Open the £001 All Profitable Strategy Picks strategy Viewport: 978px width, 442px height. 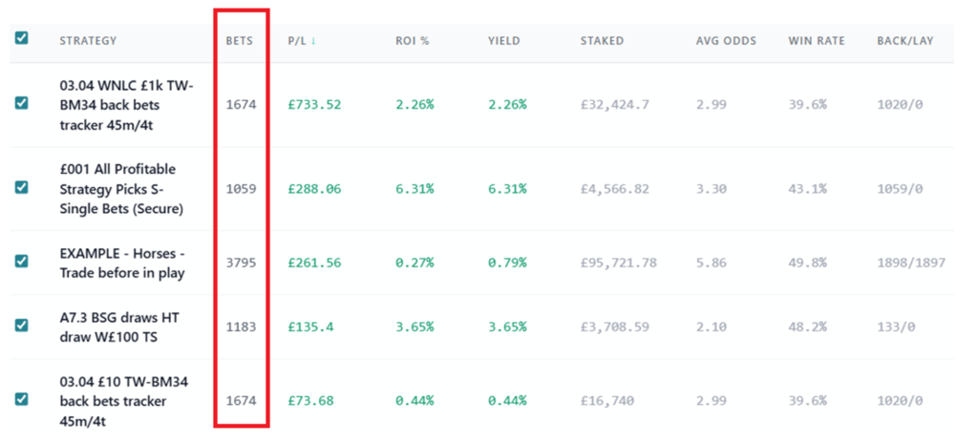click(x=117, y=188)
